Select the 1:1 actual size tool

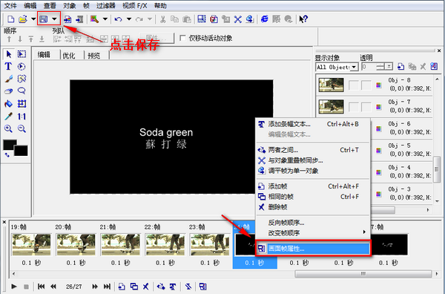point(22,116)
